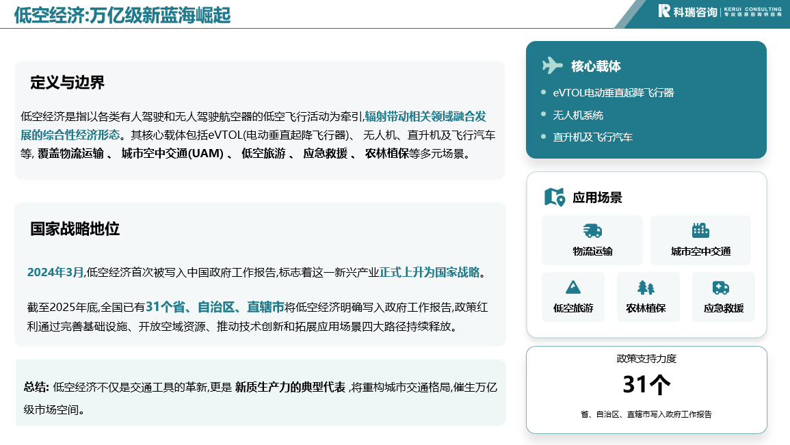Viewport: 790px width, 445px height.
Task: Select the eVTOL电动垂直起降飞行器 bullet item
Action: click(x=613, y=93)
